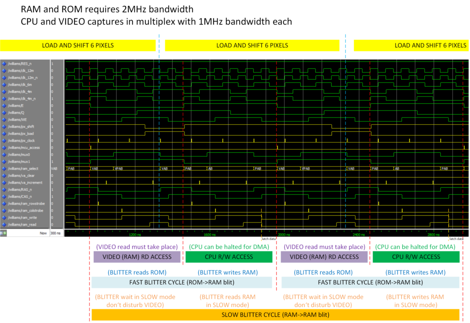Viewport: 470px width, 323px height.
Task: Click the diamond icon beside /williams/mux0
Action: tap(4, 155)
